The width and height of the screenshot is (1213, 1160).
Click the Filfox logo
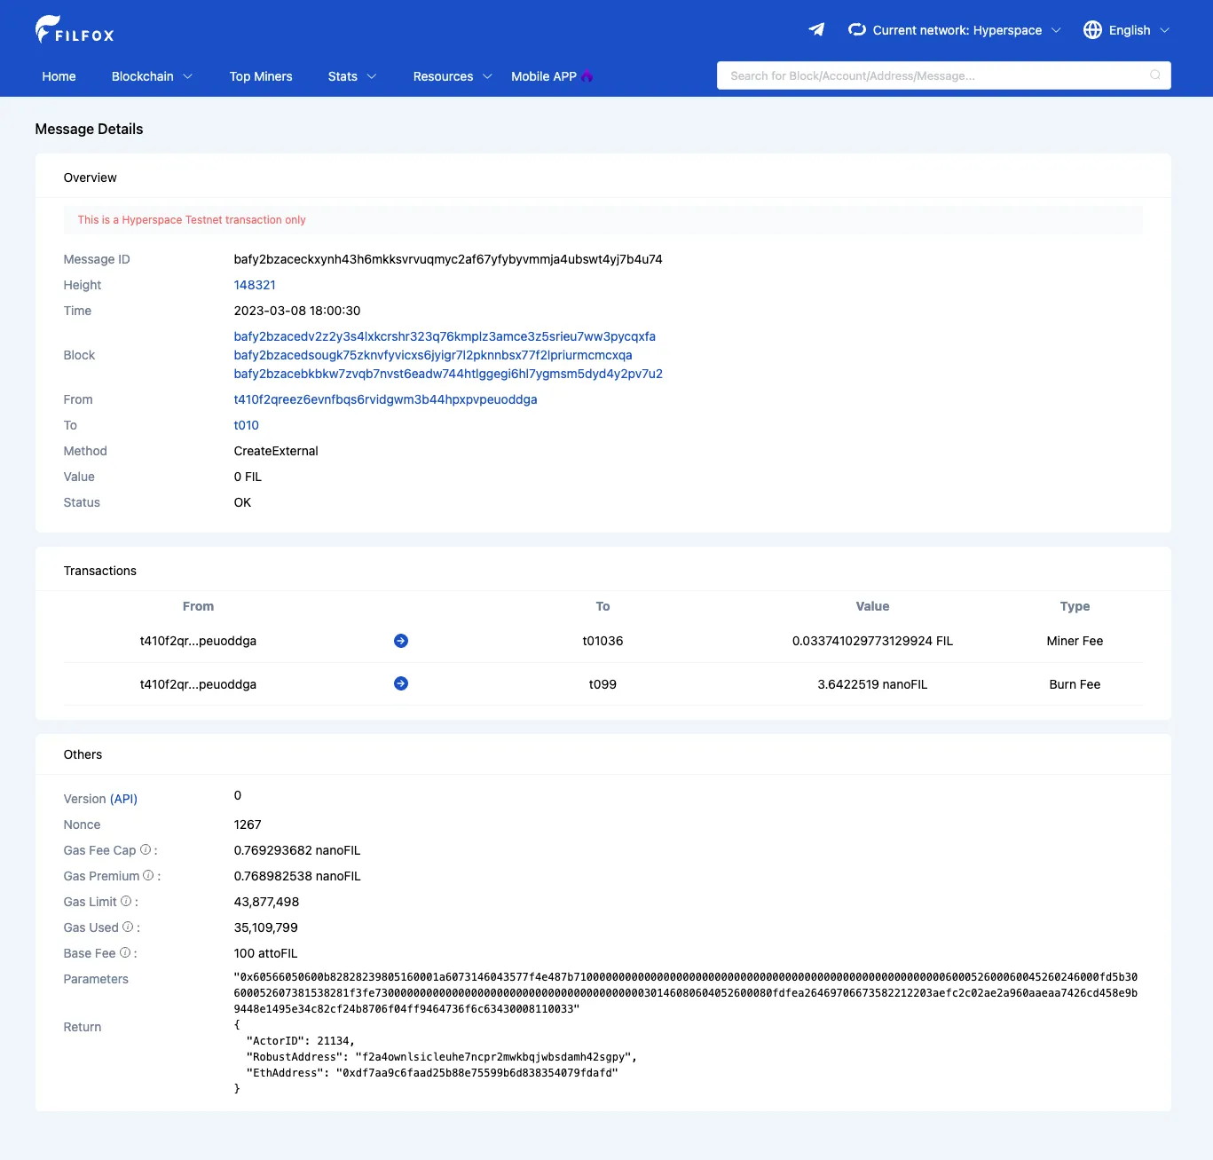coord(75,30)
